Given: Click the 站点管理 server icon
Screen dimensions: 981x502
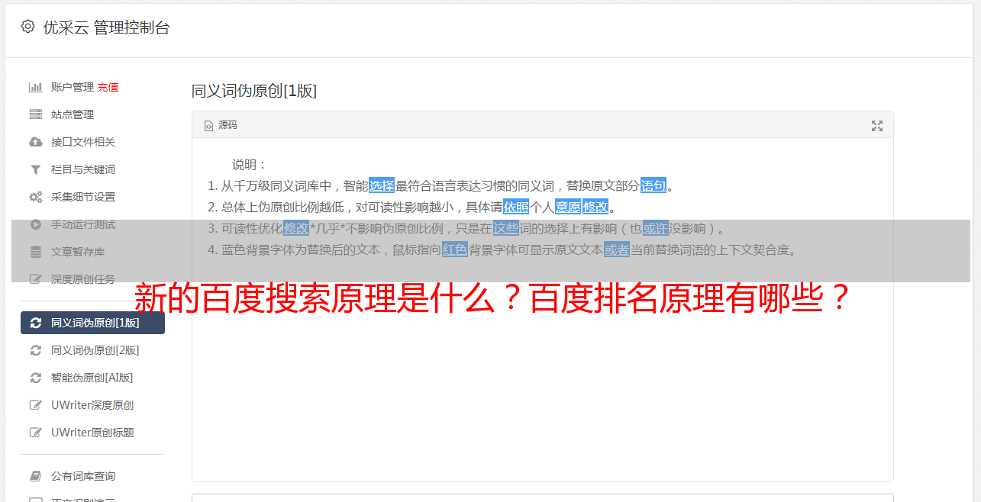Looking at the screenshot, I should [x=35, y=114].
